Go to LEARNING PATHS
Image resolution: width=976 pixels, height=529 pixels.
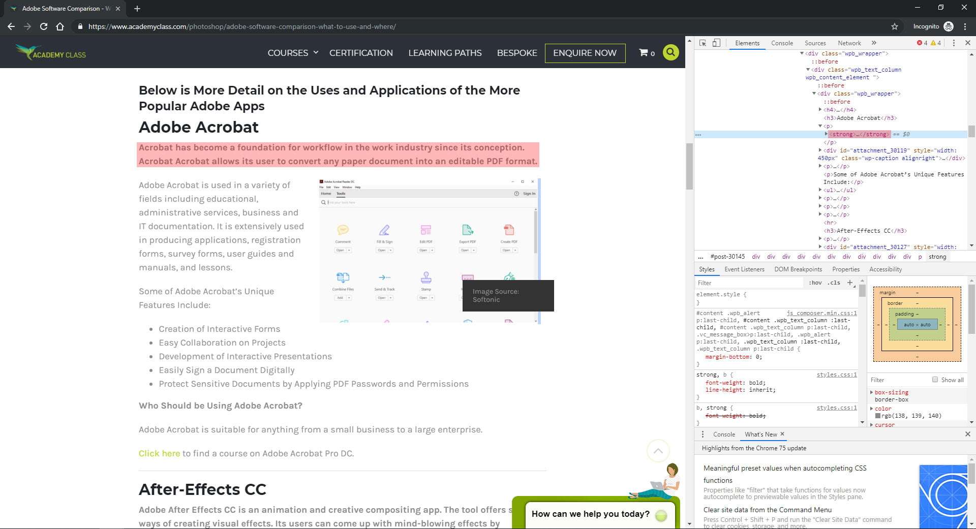tap(445, 53)
